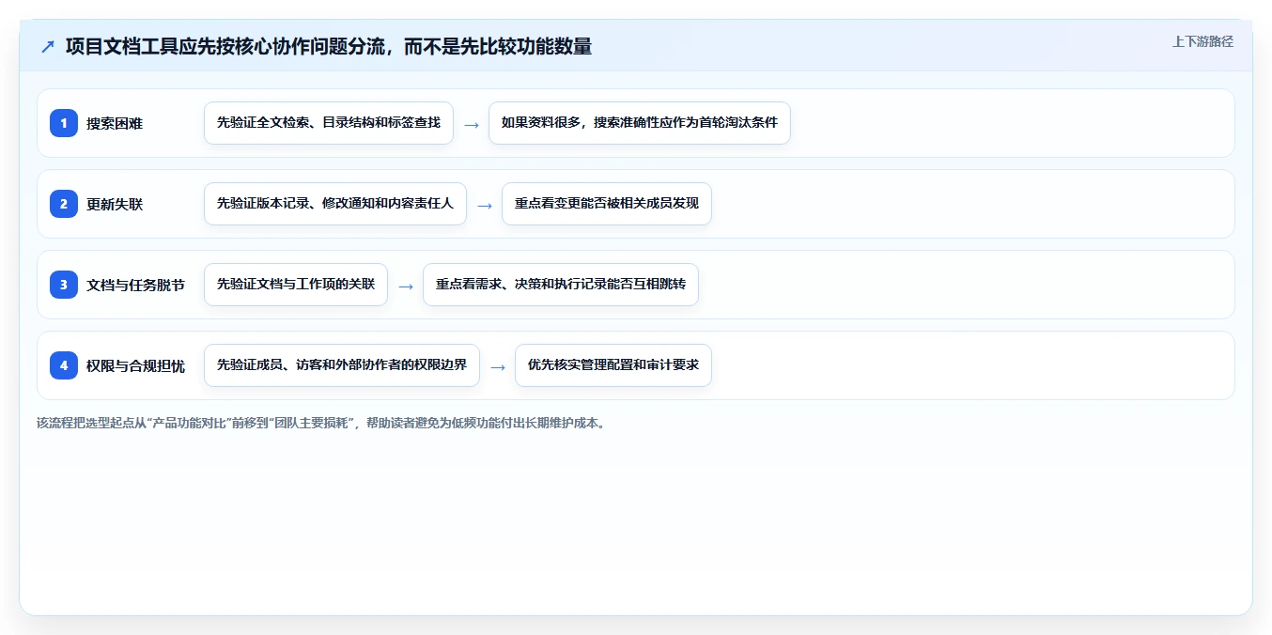Select step badge number 1
1272x635 pixels.
64,123
